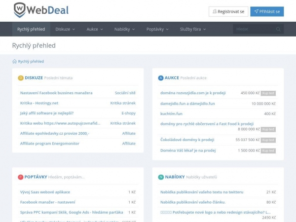Viewport: 296px width, 222px height.
Task: Open auction doména rozvozjidla.com je k prodeji
Action: [x=193, y=93]
